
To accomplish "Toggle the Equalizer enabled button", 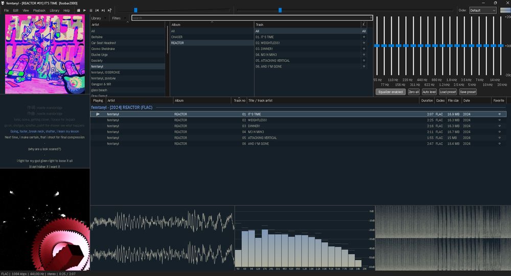I will point(390,92).
